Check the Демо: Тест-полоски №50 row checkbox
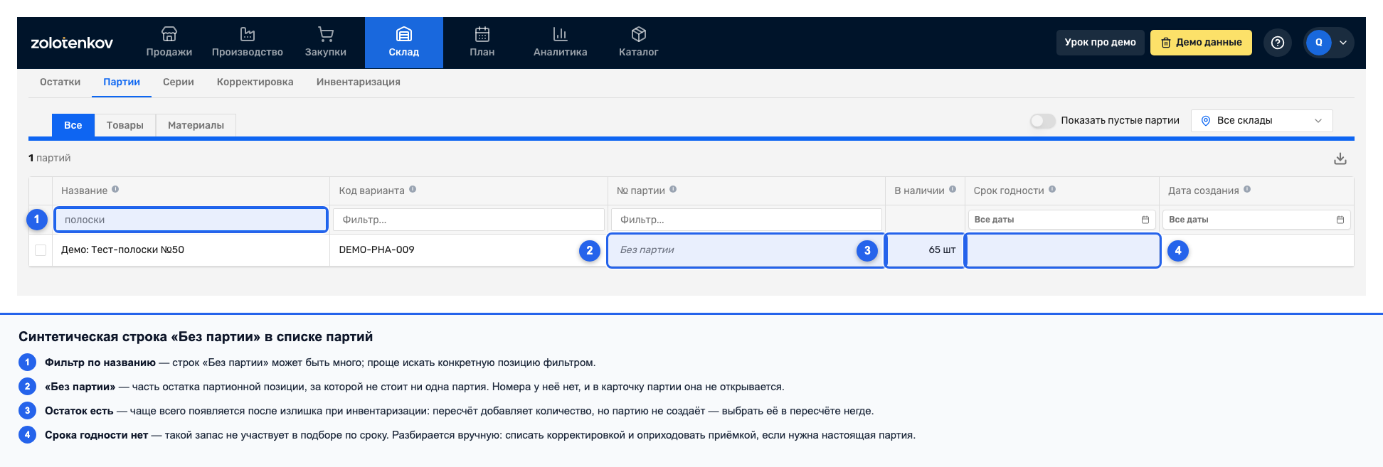Screen dimensions: 1383x467 (41, 250)
